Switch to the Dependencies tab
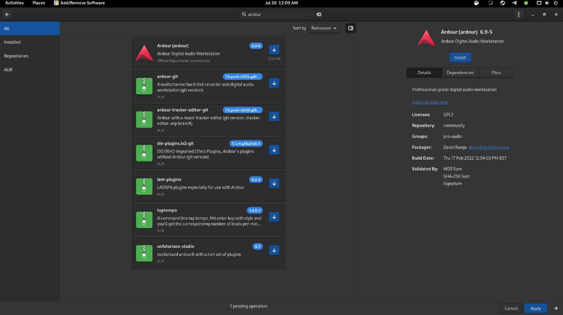The image size is (563, 315). tap(460, 72)
